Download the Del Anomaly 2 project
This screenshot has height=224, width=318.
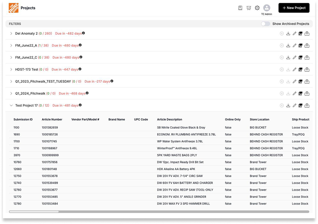coord(288,33)
